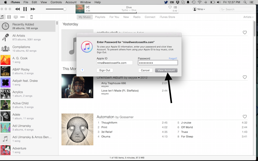Select artist Adi Ulmansky

[x=28, y=127]
